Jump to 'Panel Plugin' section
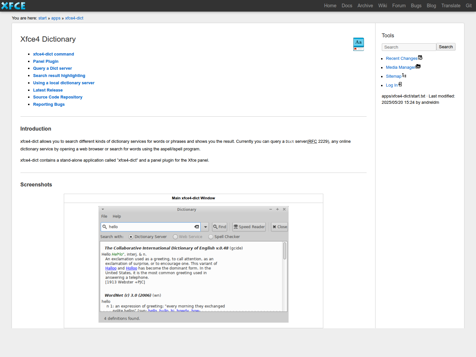Image resolution: width=476 pixels, height=357 pixels. click(x=46, y=61)
